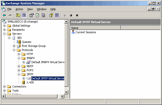Collapse the SMTP node
The image size is (162, 105).
pos(19,74)
